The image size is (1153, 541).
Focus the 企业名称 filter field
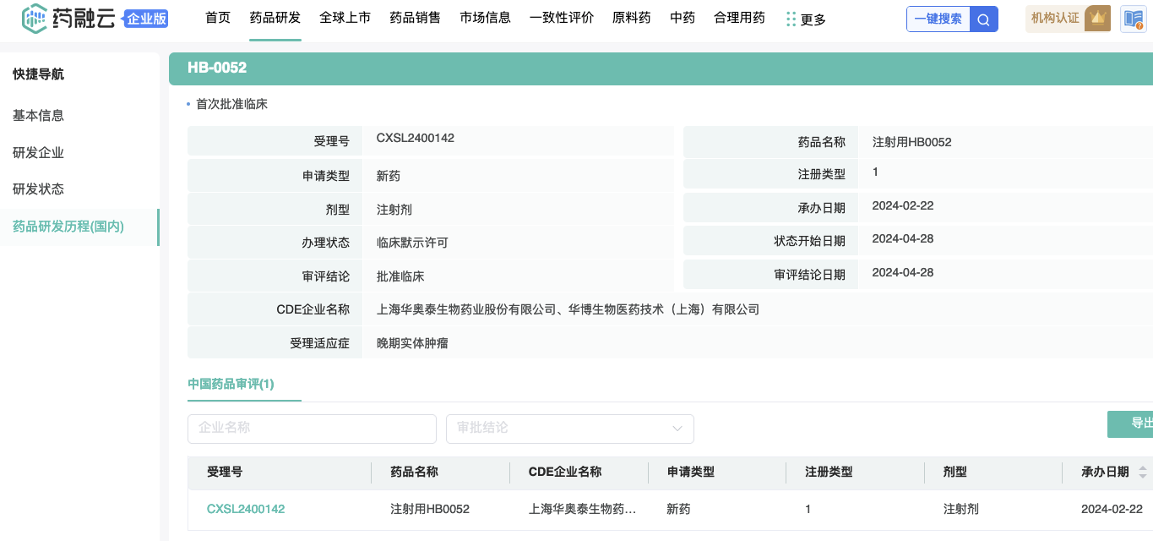312,429
